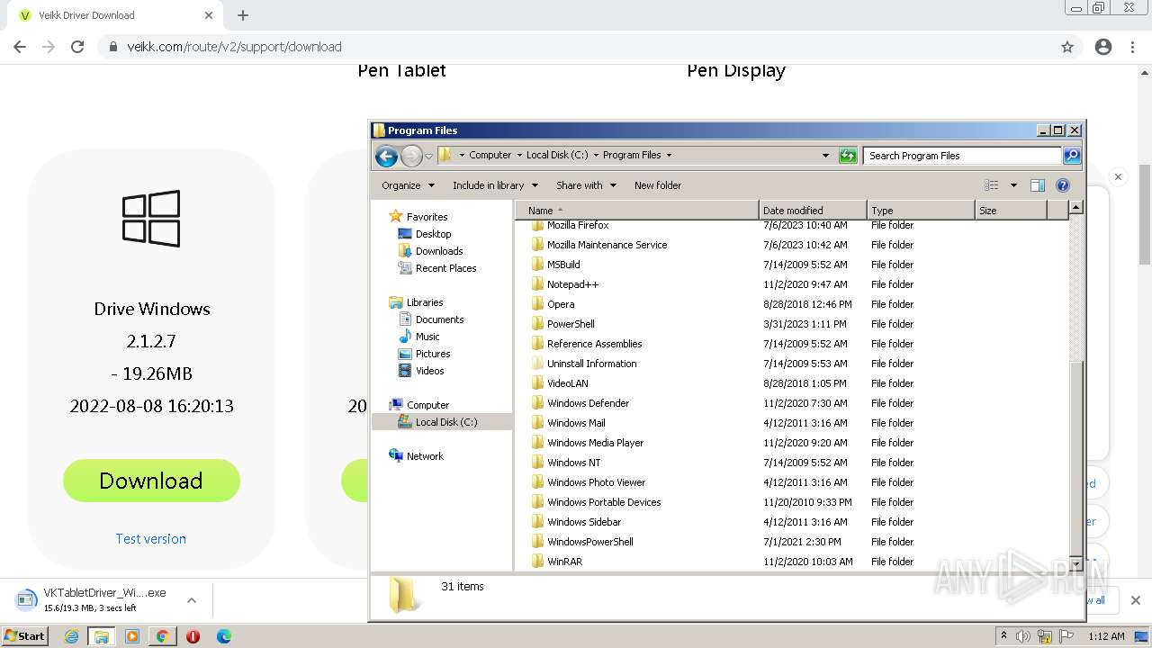Screen dimensions: 1152x648
Task: Open Include in library dropdown
Action: [495, 185]
